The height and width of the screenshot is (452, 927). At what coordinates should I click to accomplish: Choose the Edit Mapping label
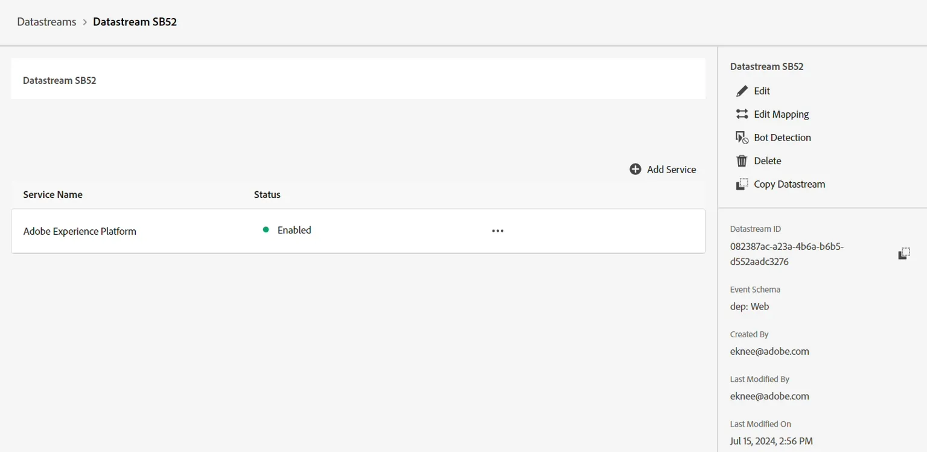pos(781,114)
